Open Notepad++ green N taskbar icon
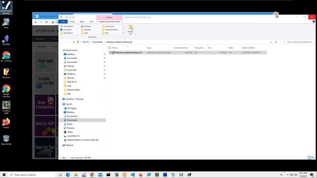 181,175
